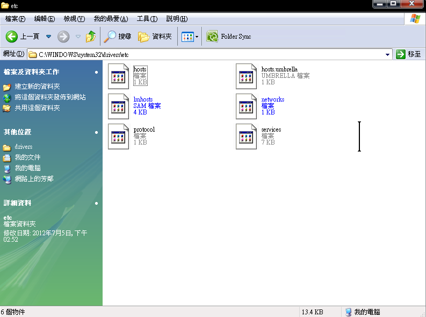This screenshot has height=317, width=426.
Task: Close the etc window
Action: tap(411, 4)
